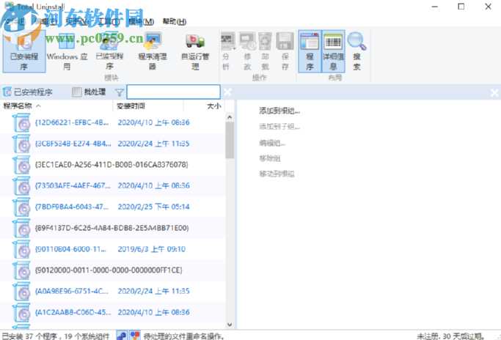Toggle the 程序 layout panel button
501x340 pixels.
tap(310, 50)
